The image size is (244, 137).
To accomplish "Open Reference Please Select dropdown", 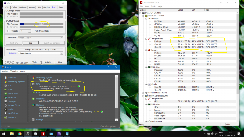I will (x=62, y=53).
